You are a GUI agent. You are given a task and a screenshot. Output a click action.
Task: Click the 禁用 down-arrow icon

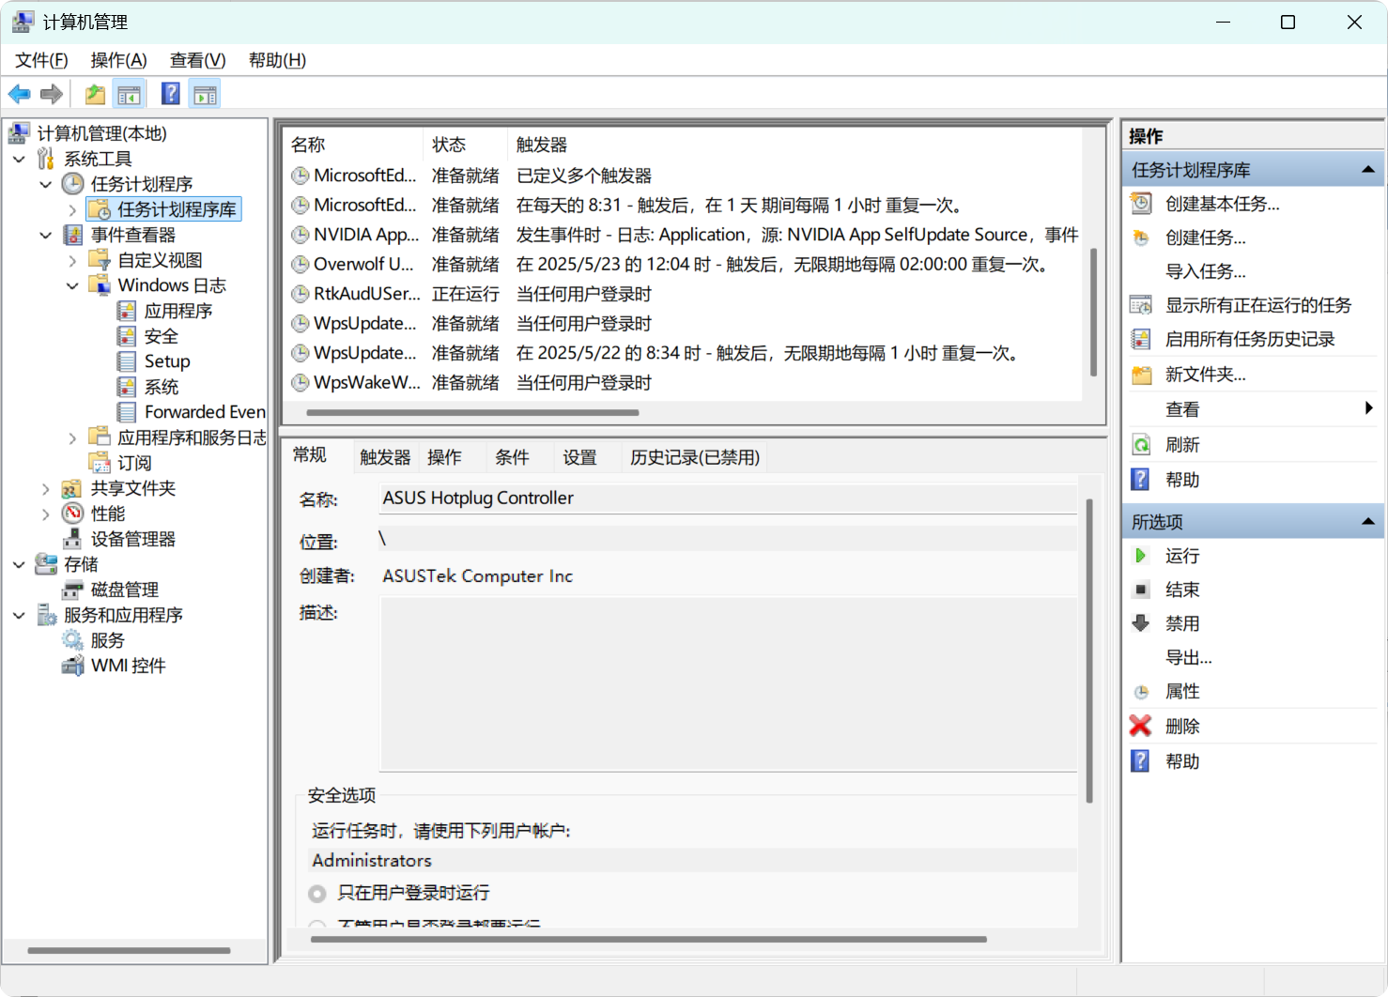(x=1141, y=623)
